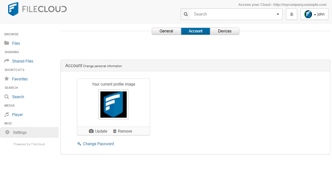Click the 'Change personal information' subtitle
Screen dimensions: 332x177
(102, 66)
